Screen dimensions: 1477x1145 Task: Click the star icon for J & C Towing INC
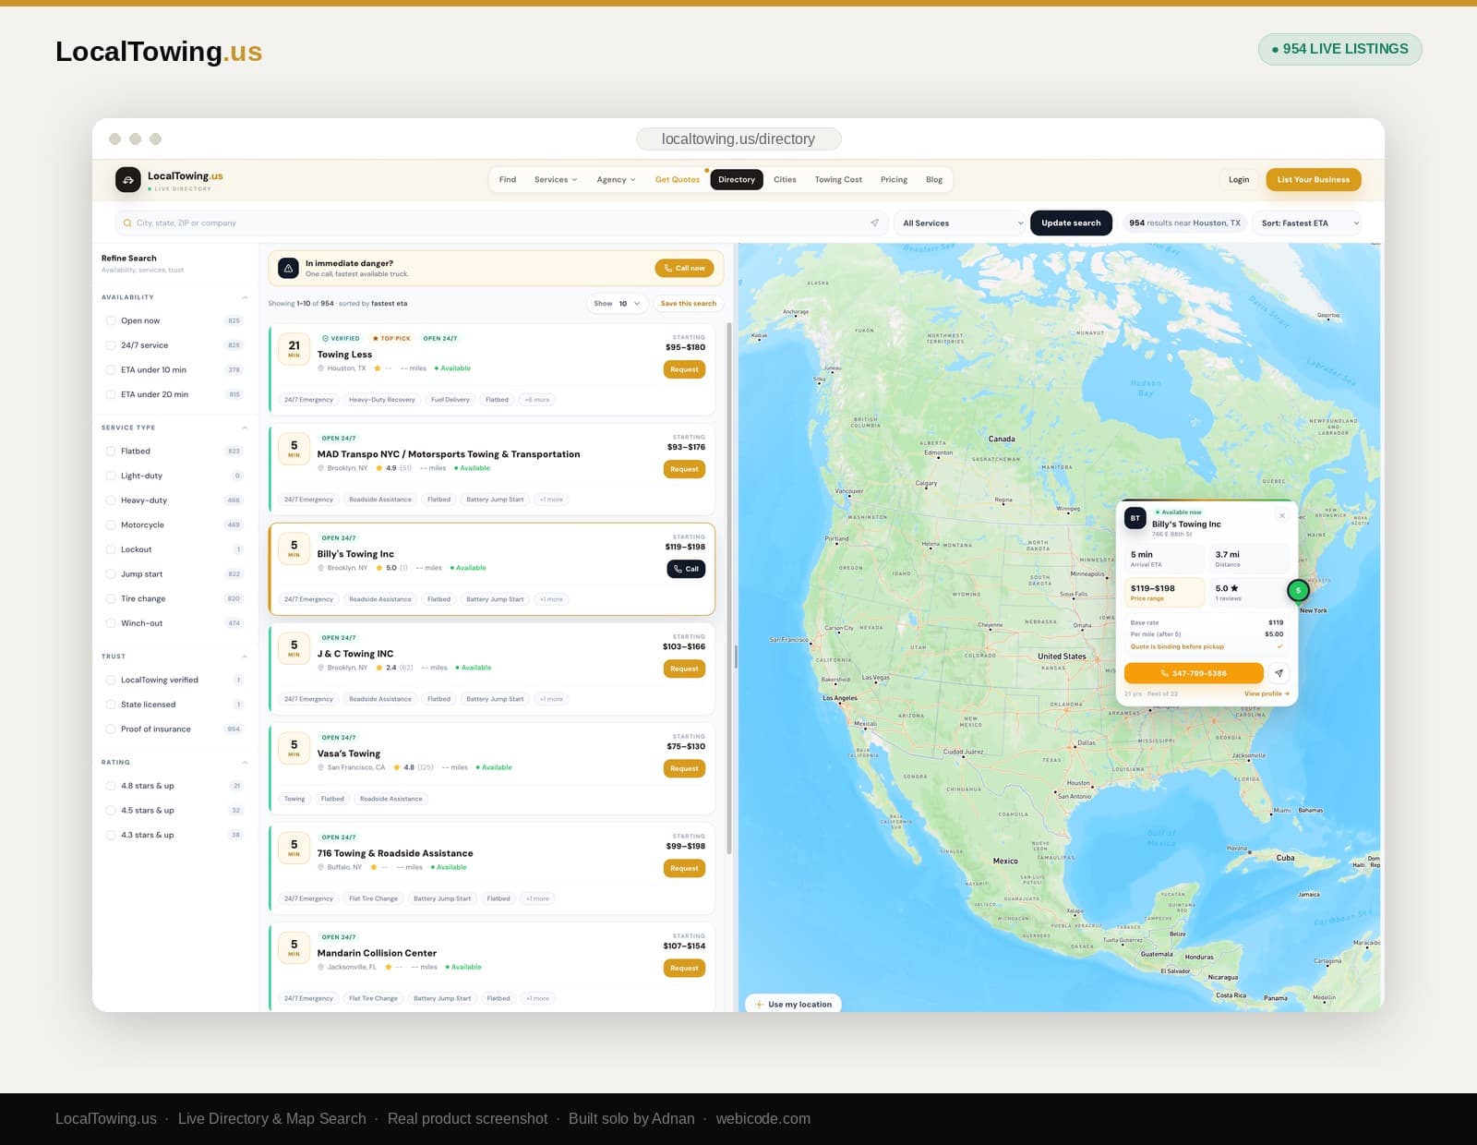tap(379, 668)
